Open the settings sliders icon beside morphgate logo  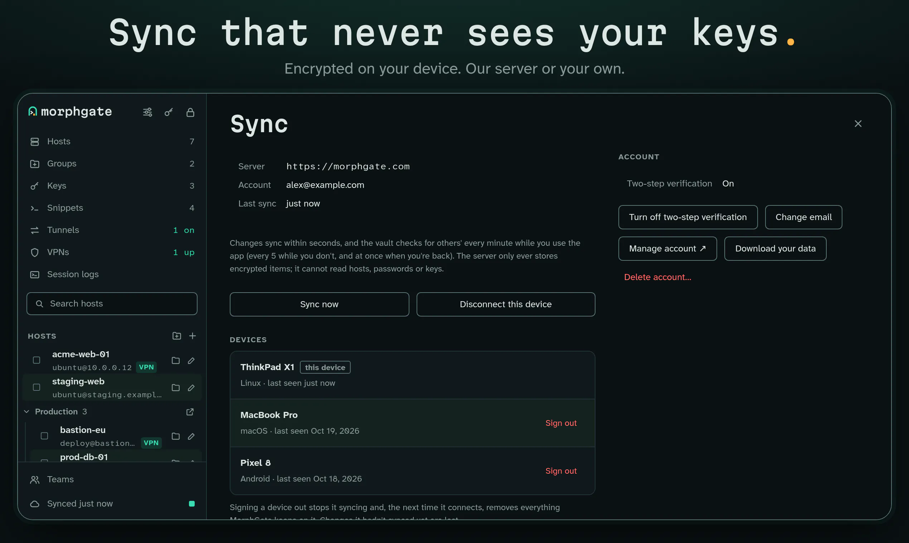147,112
